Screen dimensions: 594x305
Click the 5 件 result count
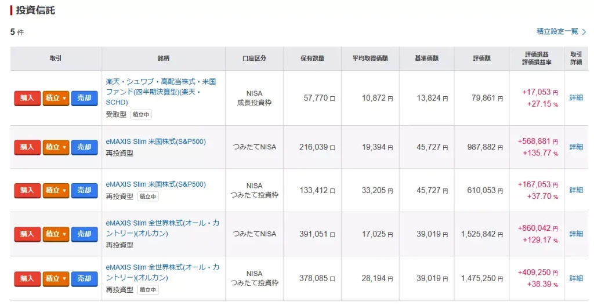coord(17,32)
